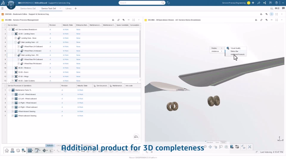Click In Work state of 56-00 - Windows
This screenshot has height=160, width=286.
[x=66, y=68]
